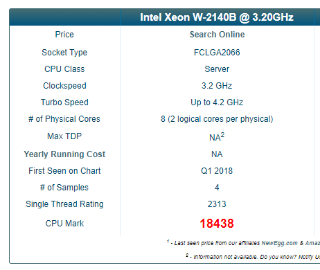The image size is (320, 270).
Task: Click the Socket Type row label
Action: pos(64,53)
